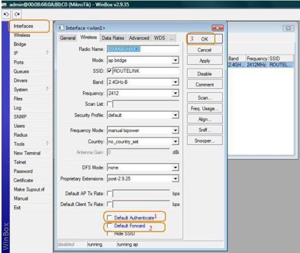Expand the IP submenu arrow
Screen dimensions: 300x253
click(48, 53)
